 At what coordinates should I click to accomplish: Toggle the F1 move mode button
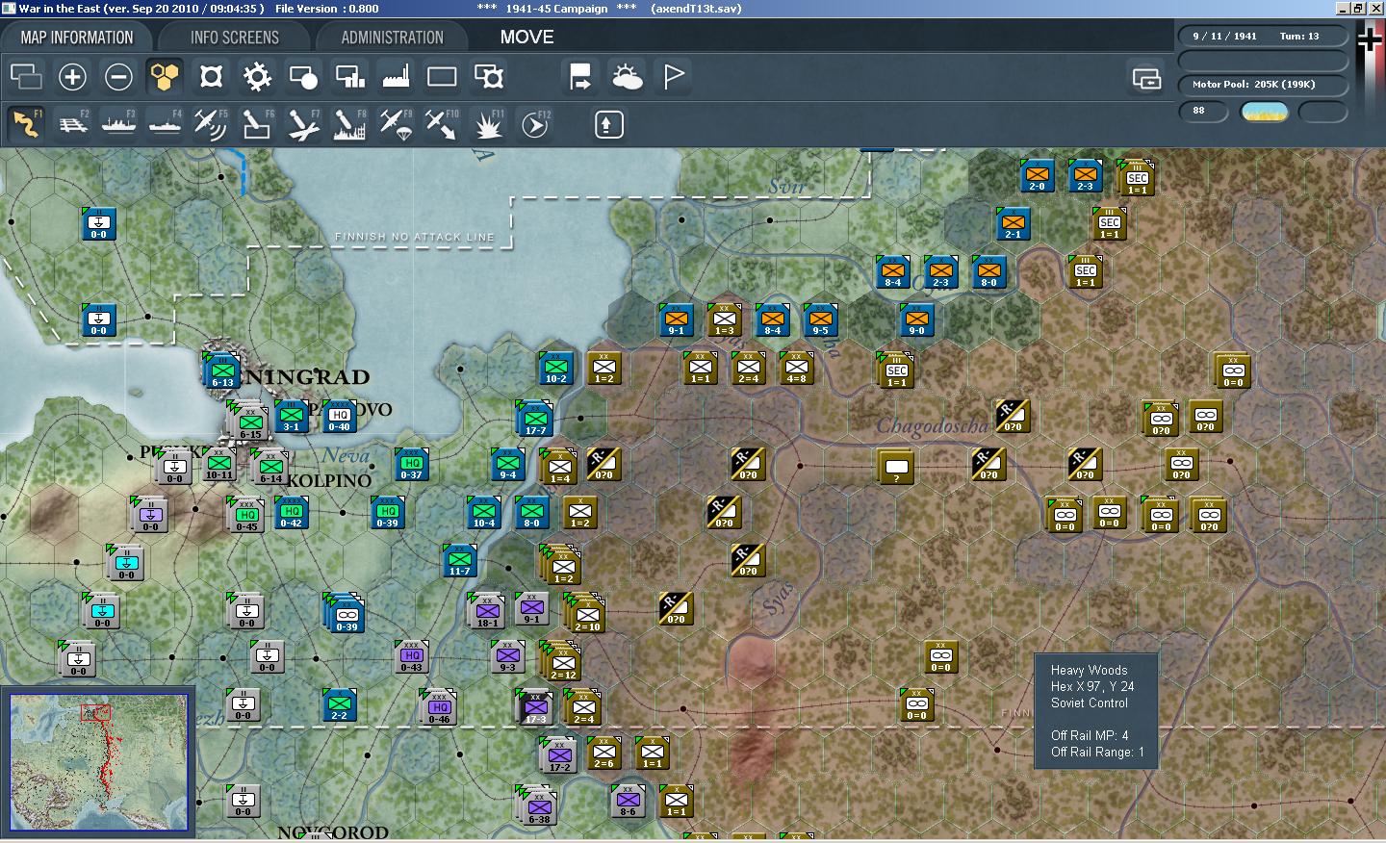(26, 124)
